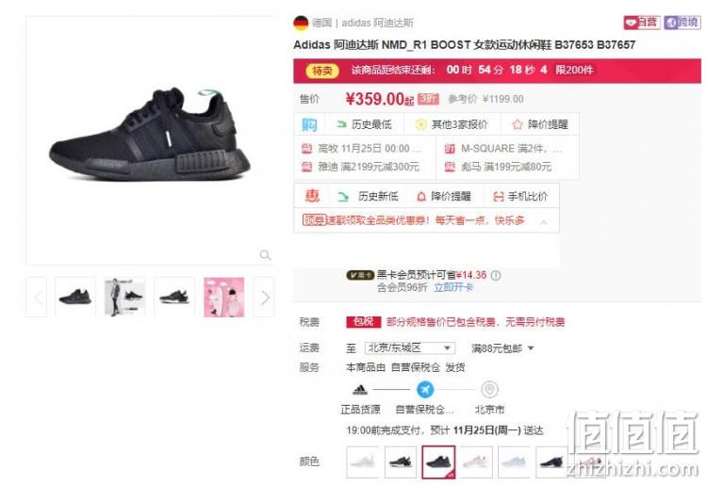The image size is (707, 485).
Task: Click the 立即开卡 link
Action: pos(453,287)
